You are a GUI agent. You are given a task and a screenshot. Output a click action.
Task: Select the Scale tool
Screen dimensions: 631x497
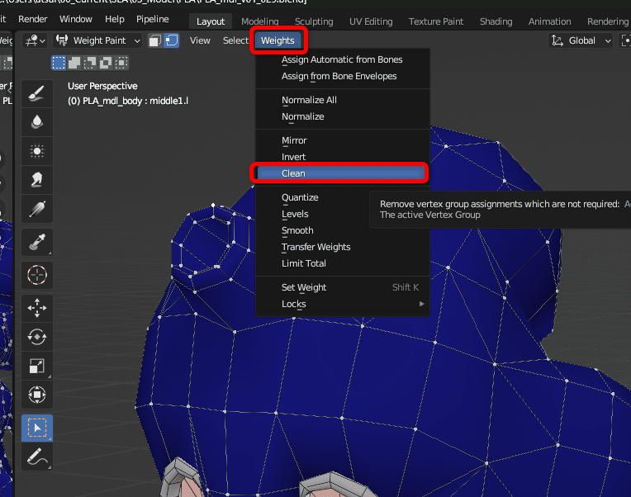(x=37, y=366)
